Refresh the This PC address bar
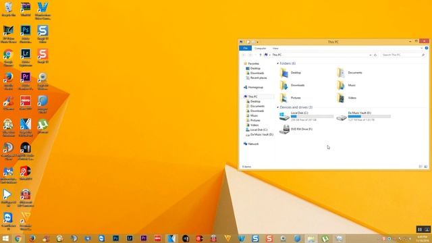432x243 pixels. click(x=375, y=55)
